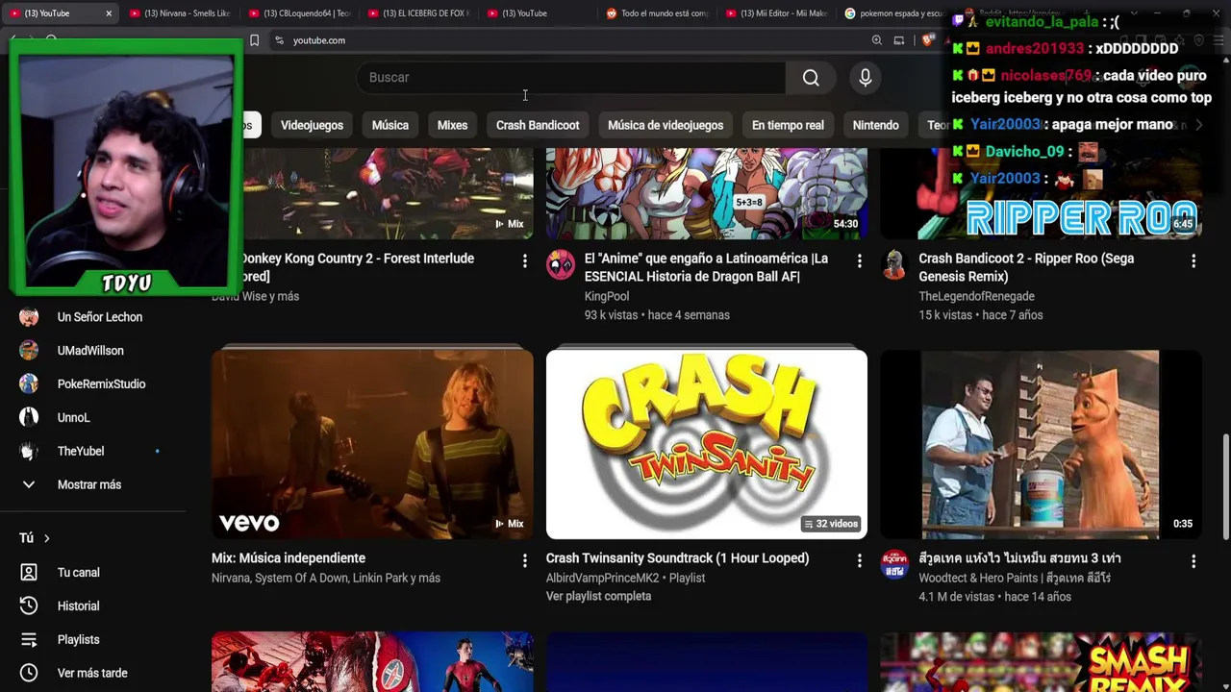The height and width of the screenshot is (692, 1231).
Task: Open AlbirdVampPrinceMK2 channel link
Action: click(x=602, y=579)
